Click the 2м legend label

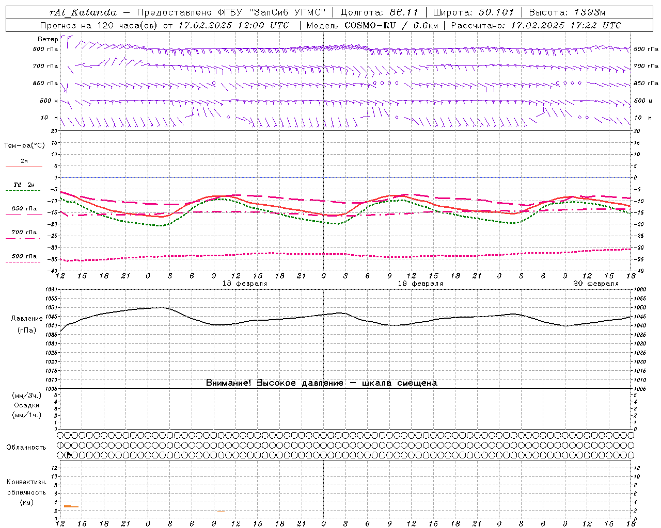24,161
